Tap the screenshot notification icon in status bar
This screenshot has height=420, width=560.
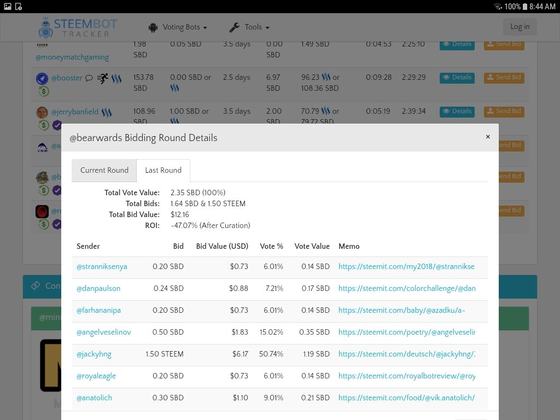coord(19,7)
